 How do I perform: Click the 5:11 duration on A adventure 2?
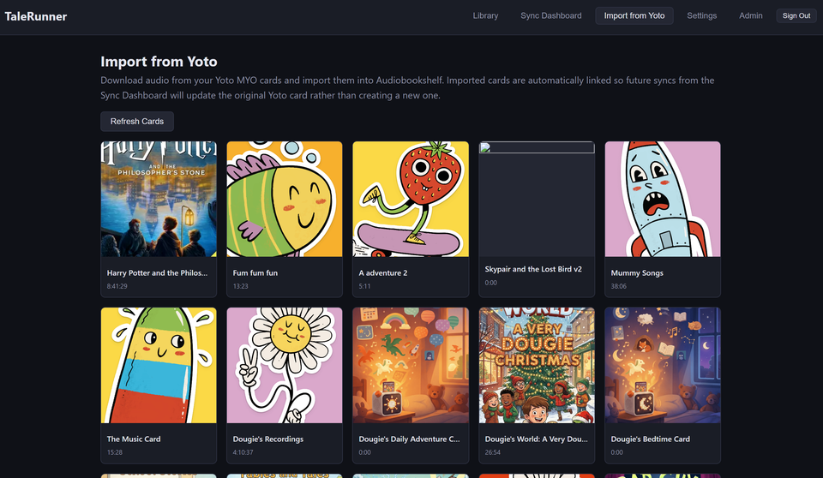(x=365, y=286)
